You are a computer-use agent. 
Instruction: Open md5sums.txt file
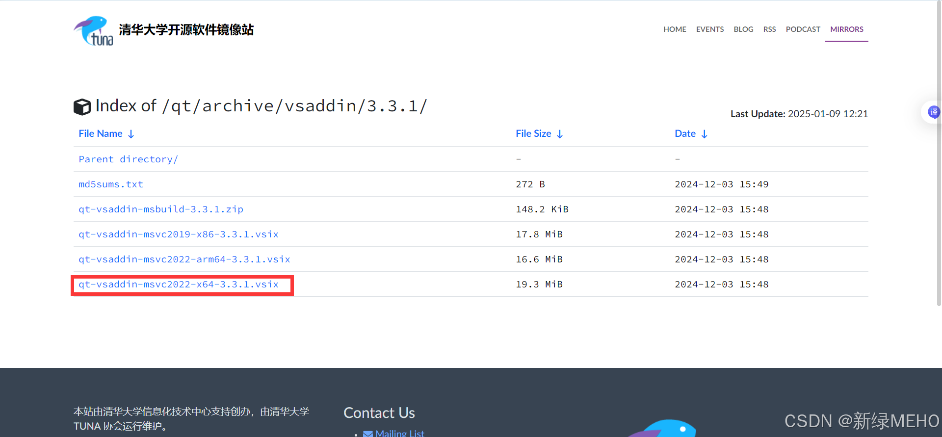coord(111,184)
